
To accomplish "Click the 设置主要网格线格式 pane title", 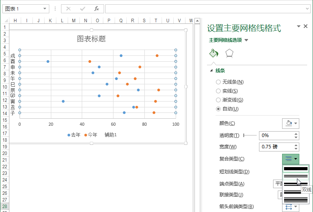I will [x=244, y=28].
